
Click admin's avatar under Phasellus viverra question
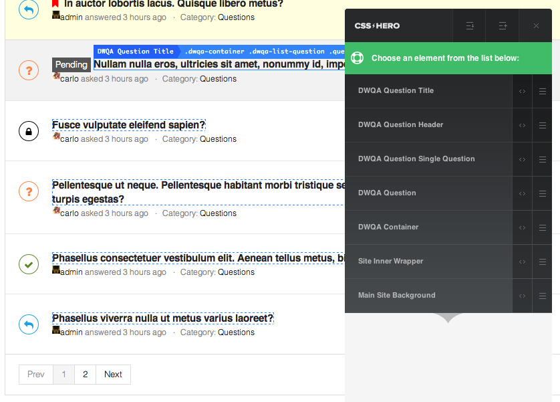56,330
